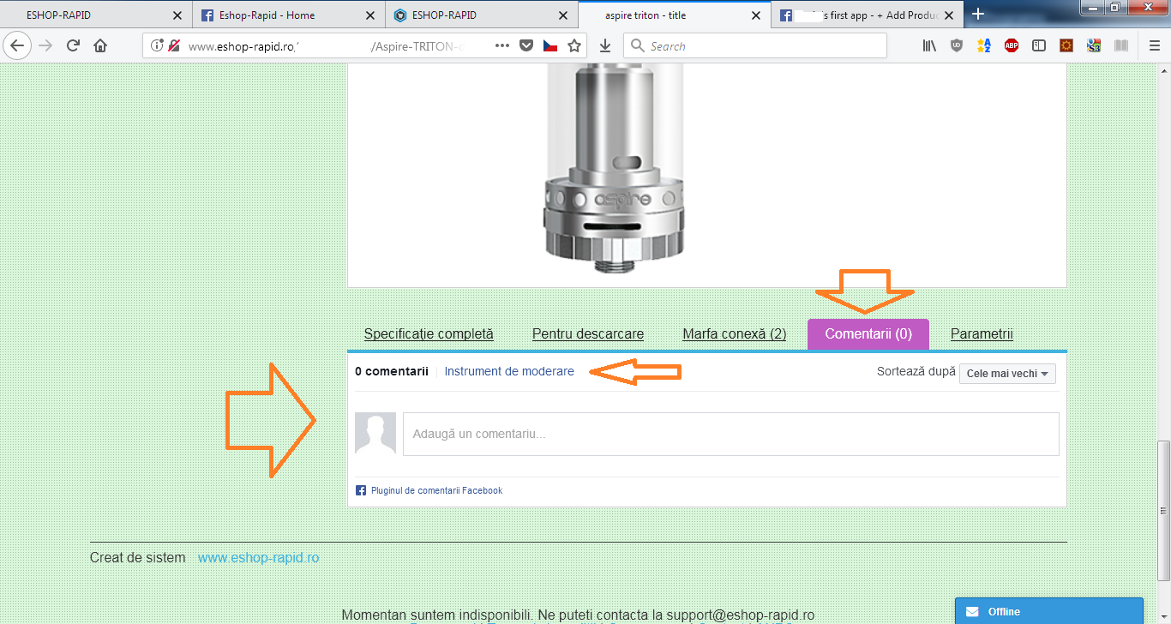Screen dimensions: 1171x624
Task: Click the Creat de sistem text
Action: coord(137,558)
